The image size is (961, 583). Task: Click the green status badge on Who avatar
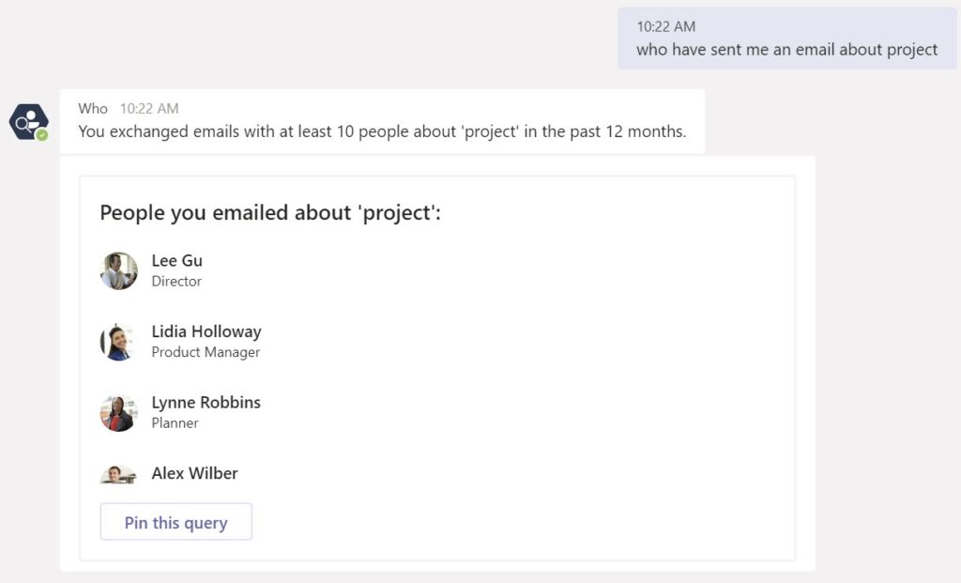pos(42,135)
